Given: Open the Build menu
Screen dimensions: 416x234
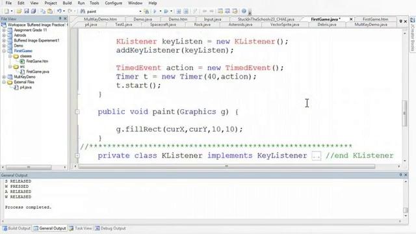Looking at the screenshot, I should [x=67, y=3].
